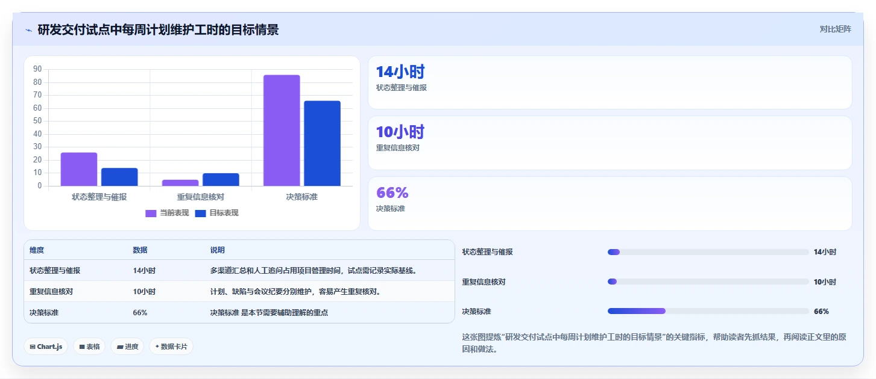Click the chart x-axis label 状态整理与催报
Image resolution: width=876 pixels, height=379 pixels.
(99, 197)
